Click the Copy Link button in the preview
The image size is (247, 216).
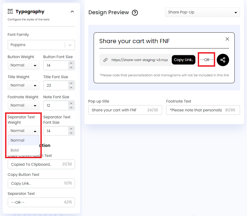[x=184, y=60]
